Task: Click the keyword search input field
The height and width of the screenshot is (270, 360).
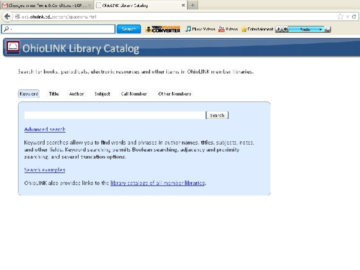Action: (115, 115)
